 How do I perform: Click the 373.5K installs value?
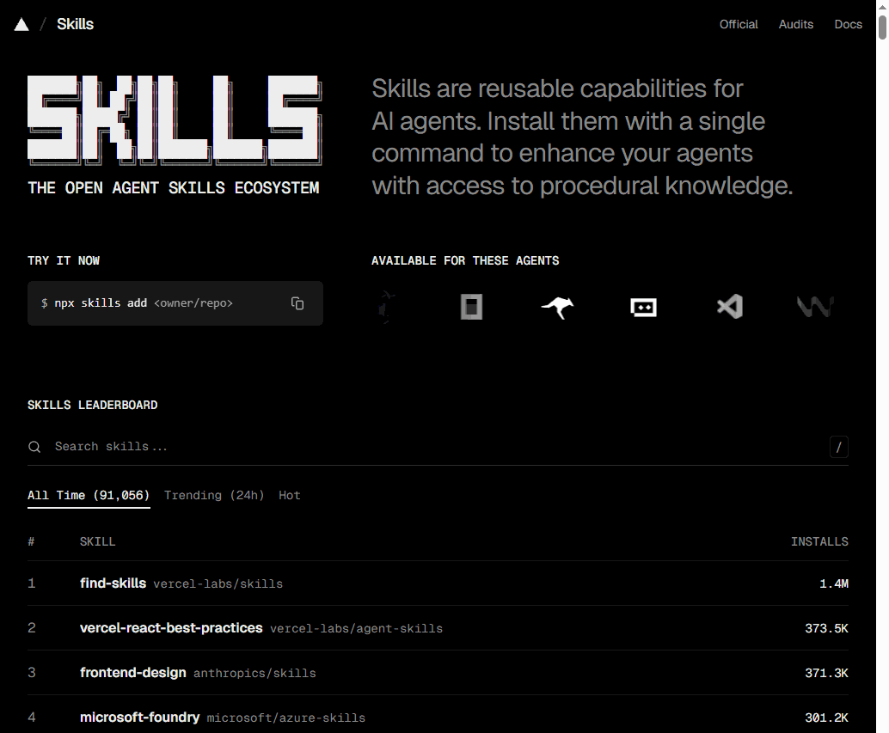(x=826, y=629)
